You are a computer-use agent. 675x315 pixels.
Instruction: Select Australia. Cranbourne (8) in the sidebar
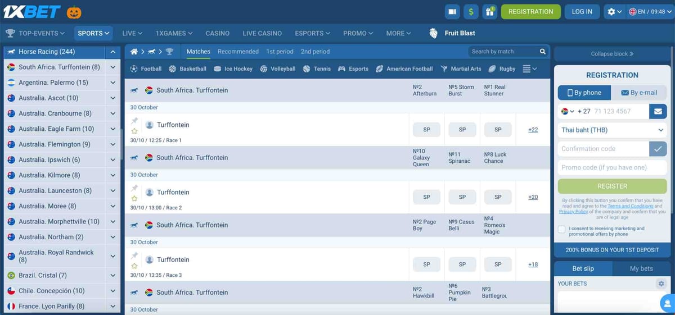(x=55, y=113)
